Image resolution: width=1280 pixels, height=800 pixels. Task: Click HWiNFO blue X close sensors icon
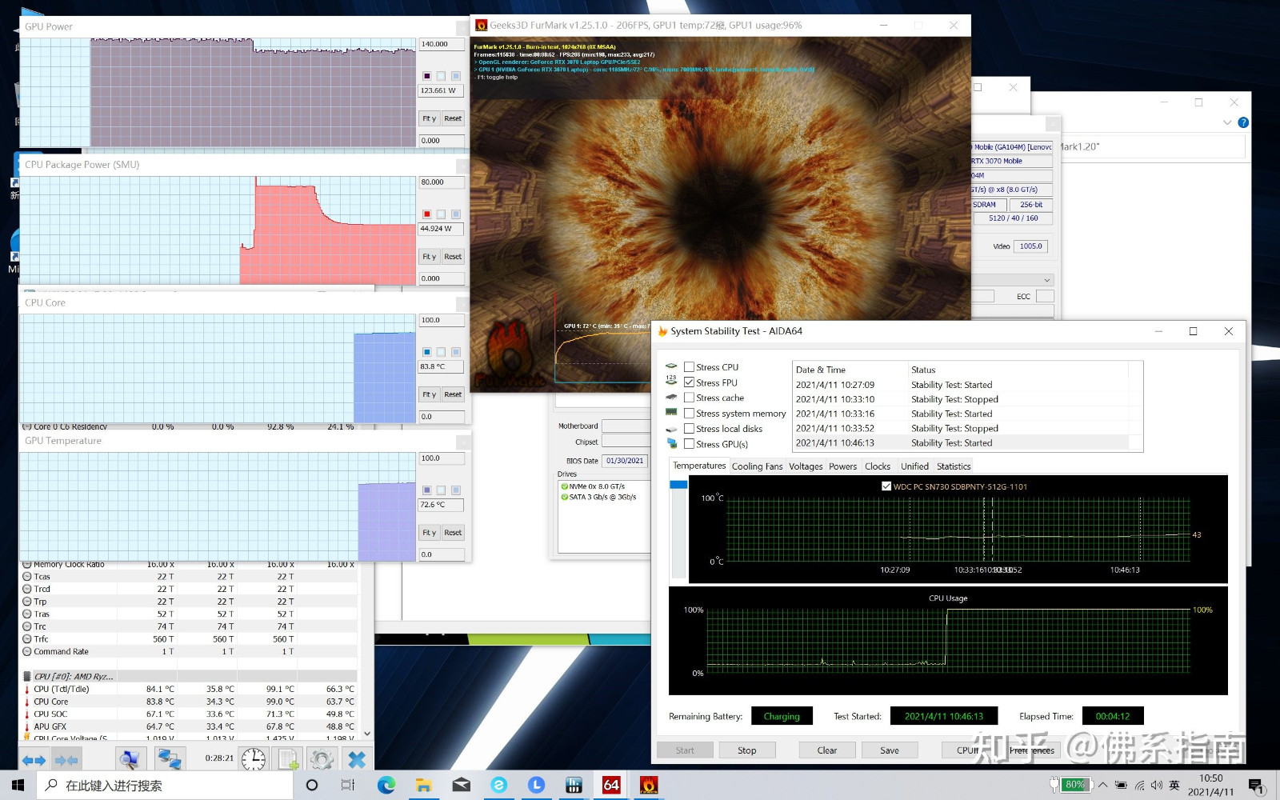pyautogui.click(x=357, y=759)
